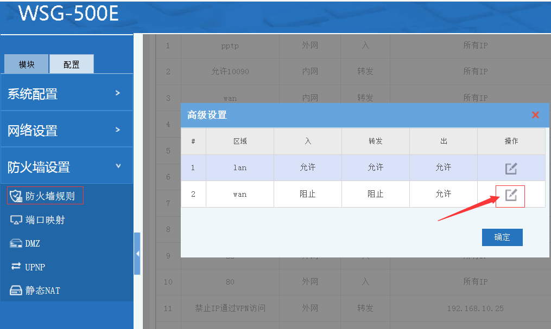
Task: Click the 操作 column header
Action: pyautogui.click(x=511, y=141)
